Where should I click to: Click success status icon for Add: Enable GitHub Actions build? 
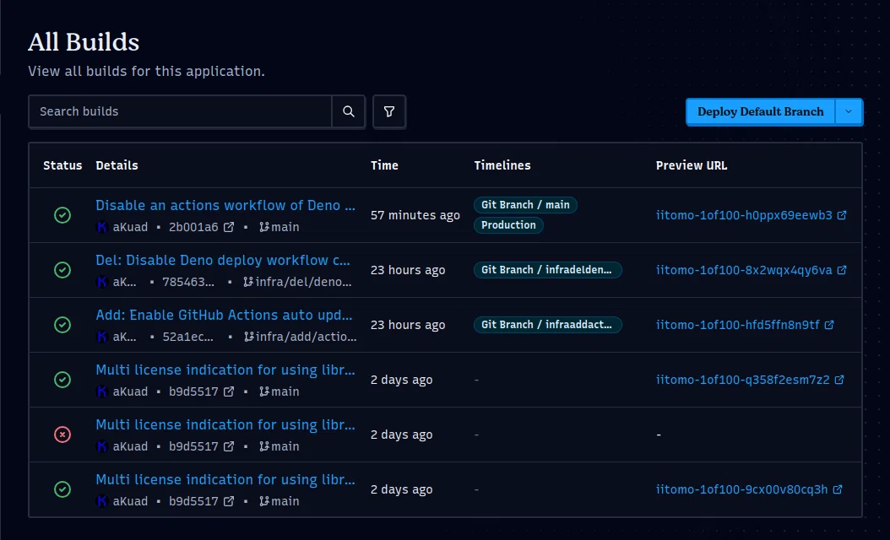62,325
